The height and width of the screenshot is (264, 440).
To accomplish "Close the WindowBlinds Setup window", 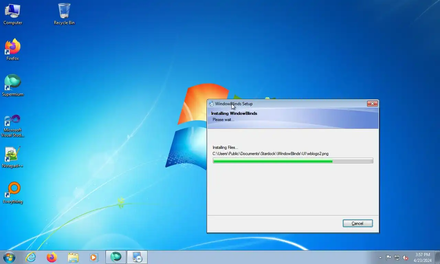I will point(372,104).
